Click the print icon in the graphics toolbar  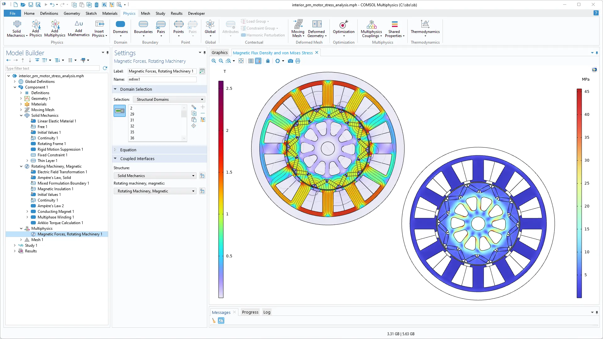coord(298,61)
